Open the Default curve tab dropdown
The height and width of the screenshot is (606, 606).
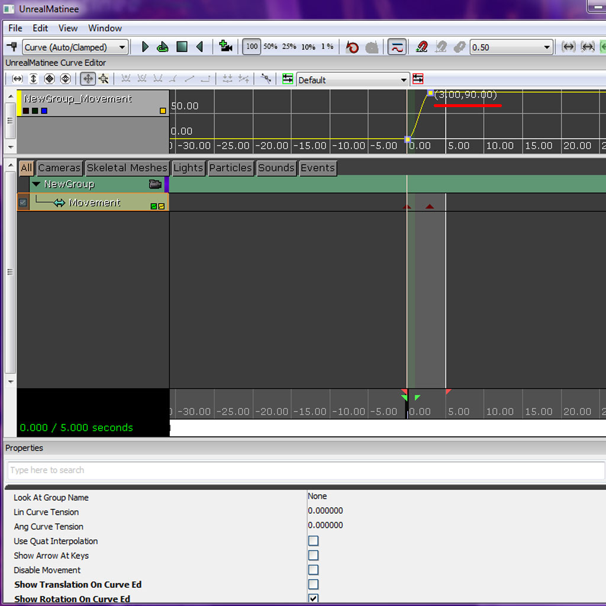click(x=353, y=80)
